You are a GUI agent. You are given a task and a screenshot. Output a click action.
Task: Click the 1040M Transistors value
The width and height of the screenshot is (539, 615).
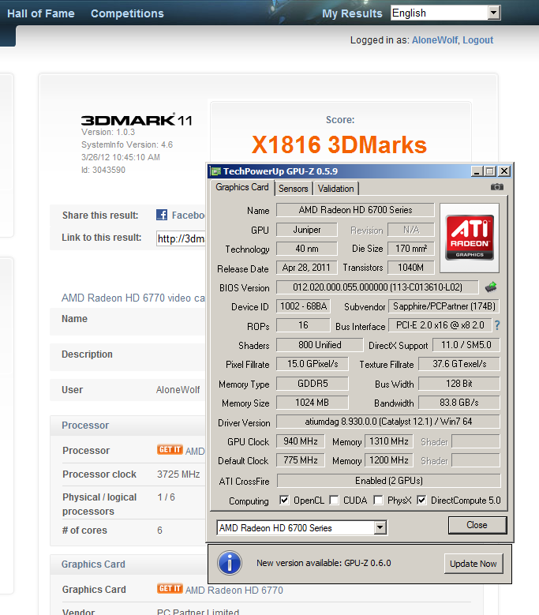click(411, 268)
